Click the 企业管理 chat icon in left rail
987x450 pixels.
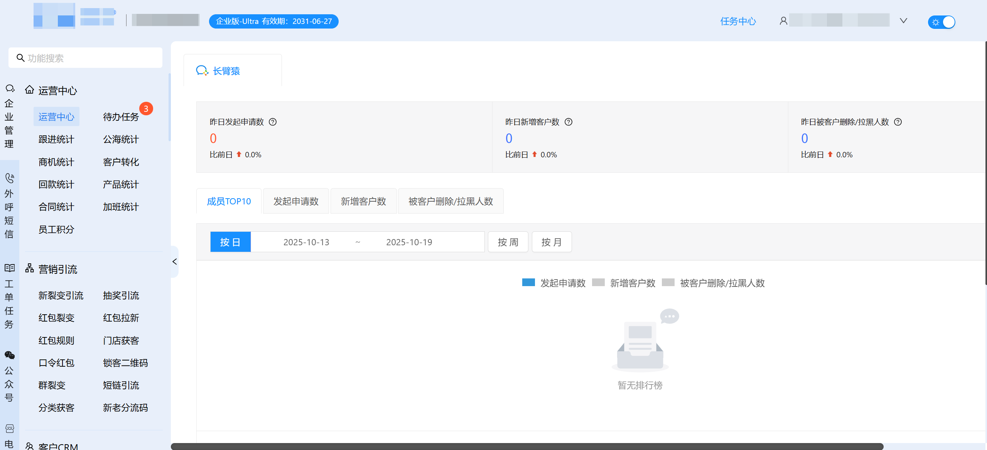point(10,89)
